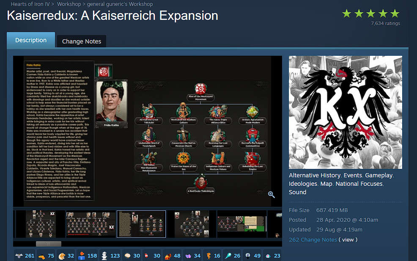Click the blue poker-chip award showing 158

[82, 255]
